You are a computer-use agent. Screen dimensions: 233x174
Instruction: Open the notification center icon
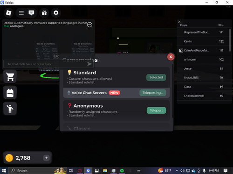pos(226,171)
